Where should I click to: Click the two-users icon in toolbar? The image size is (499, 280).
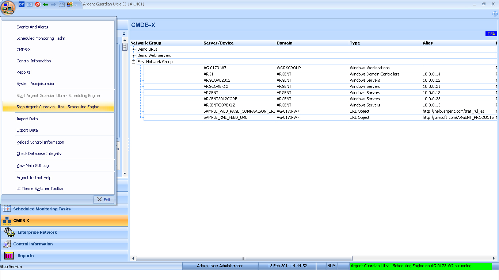[x=69, y=4]
